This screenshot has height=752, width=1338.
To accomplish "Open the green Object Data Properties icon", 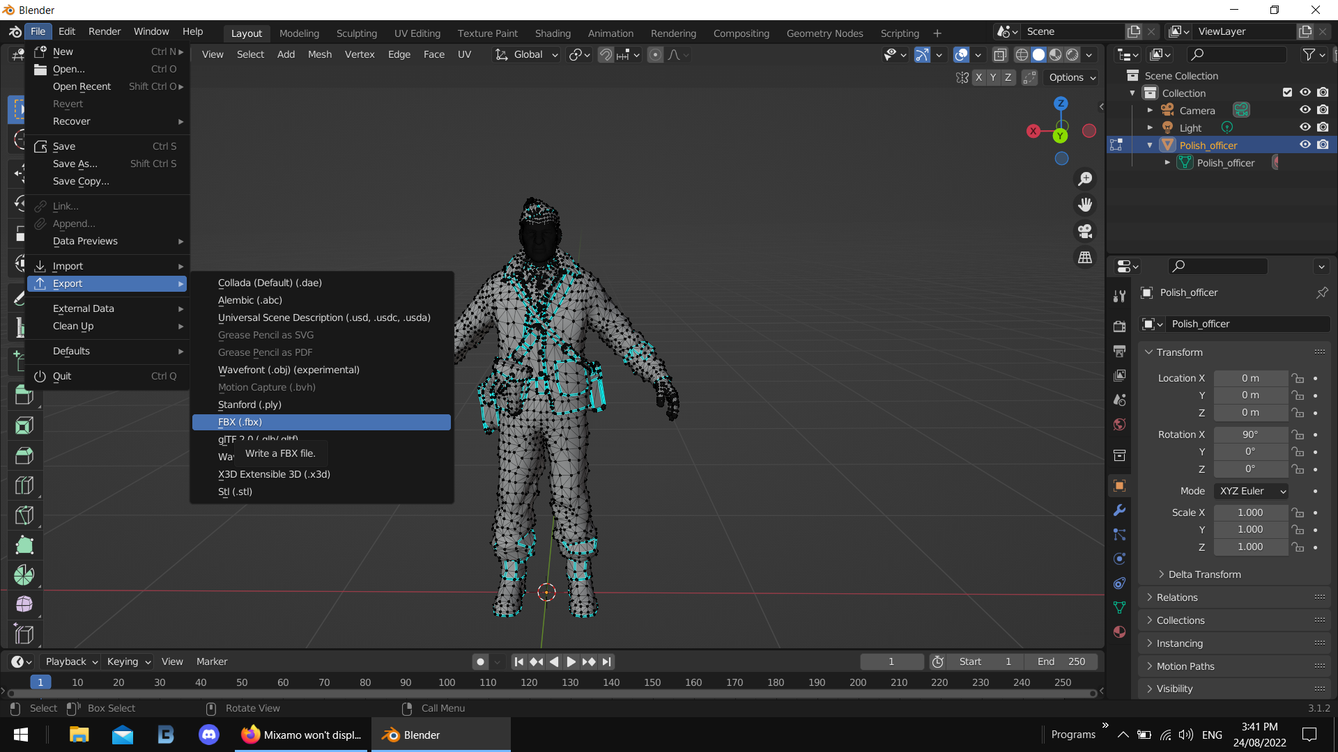I will 1120,607.
